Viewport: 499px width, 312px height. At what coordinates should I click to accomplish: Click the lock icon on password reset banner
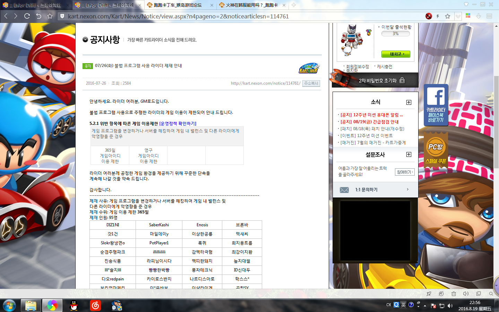point(402,80)
